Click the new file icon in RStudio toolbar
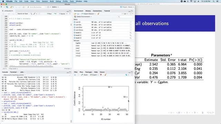 [x=2, y=7]
